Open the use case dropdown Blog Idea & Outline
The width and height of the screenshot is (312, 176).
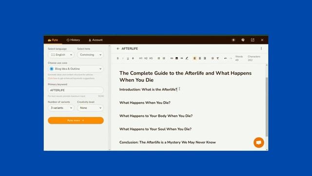click(x=76, y=68)
